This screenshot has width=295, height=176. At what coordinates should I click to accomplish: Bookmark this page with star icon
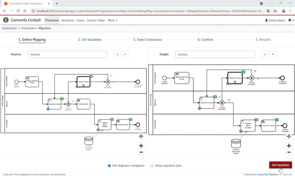coord(275,11)
